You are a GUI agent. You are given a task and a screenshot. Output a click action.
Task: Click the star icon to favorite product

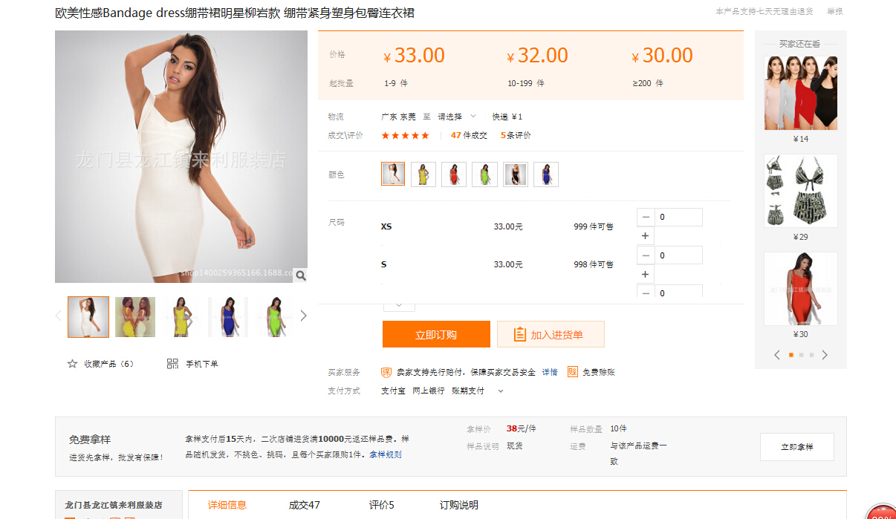72,364
